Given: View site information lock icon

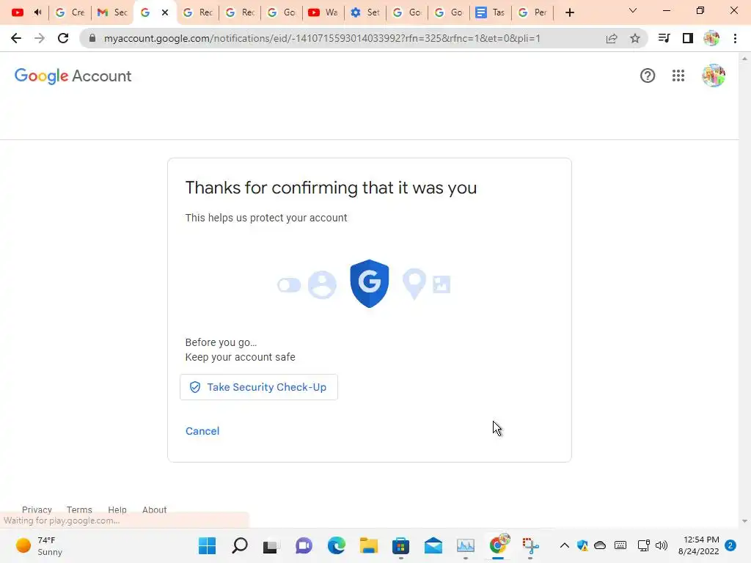Looking at the screenshot, I should 92,38.
